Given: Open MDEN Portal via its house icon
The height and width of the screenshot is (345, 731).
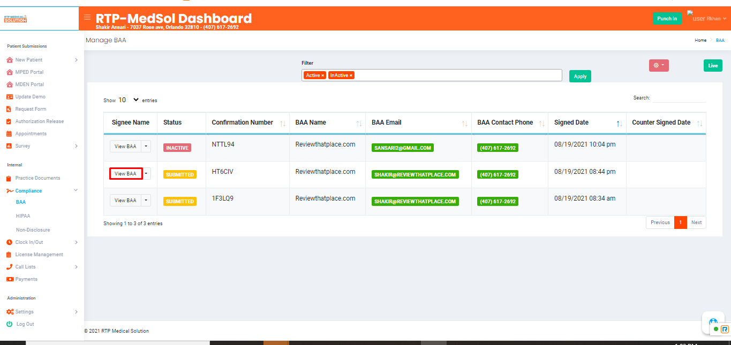Looking at the screenshot, I should point(10,85).
